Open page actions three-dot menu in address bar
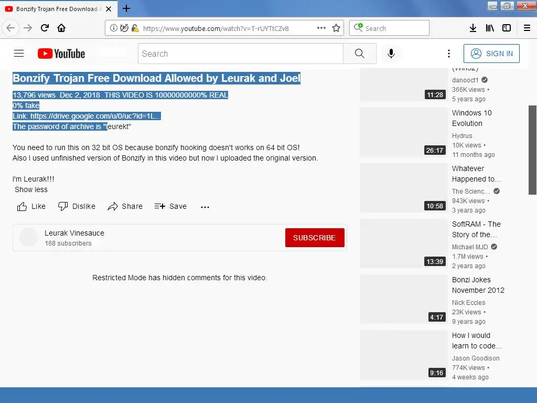537x403 pixels. [x=321, y=28]
